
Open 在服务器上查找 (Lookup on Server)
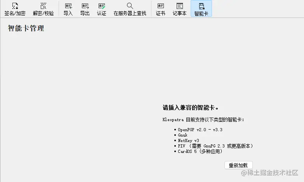pyautogui.click(x=130, y=9)
